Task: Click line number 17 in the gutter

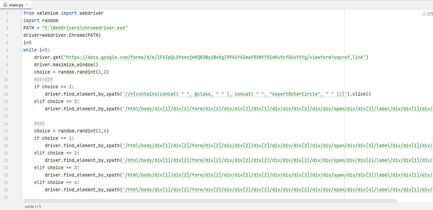Action: tap(6, 131)
